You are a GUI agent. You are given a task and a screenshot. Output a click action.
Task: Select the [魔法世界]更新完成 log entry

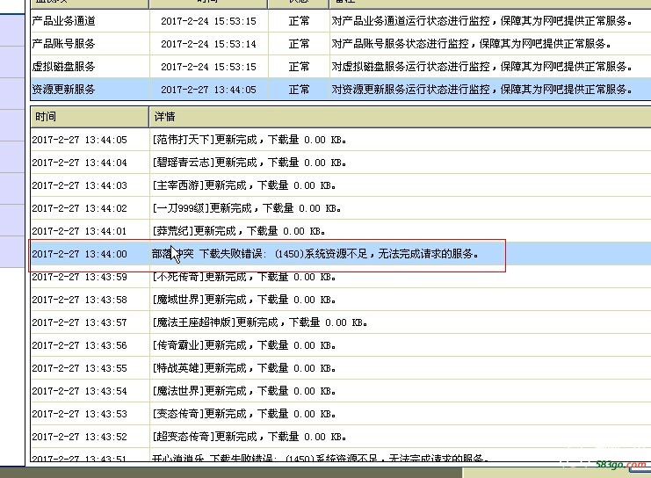pyautogui.click(x=244, y=391)
